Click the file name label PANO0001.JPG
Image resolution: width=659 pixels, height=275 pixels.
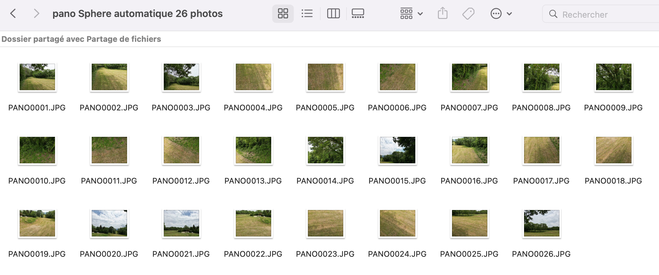tap(37, 108)
